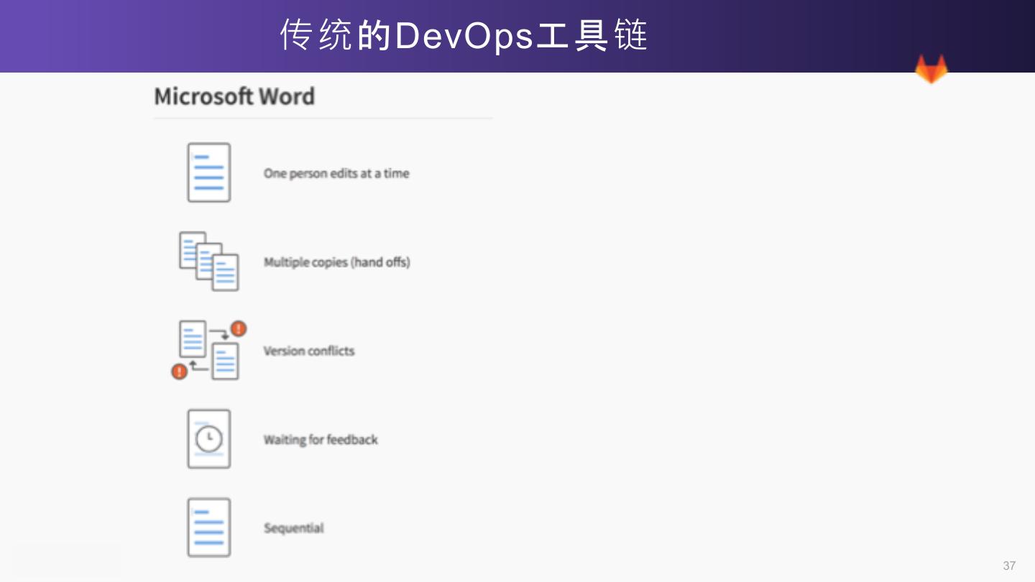Click the Sequential document icon
The image size is (1035, 582).
click(x=209, y=527)
